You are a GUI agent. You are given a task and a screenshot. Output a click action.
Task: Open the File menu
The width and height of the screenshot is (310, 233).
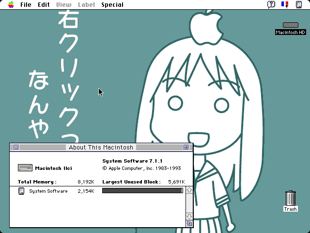(x=26, y=4)
